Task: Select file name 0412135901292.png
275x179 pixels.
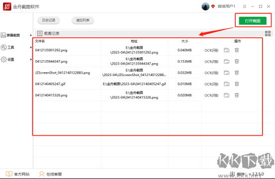Action: (51, 50)
